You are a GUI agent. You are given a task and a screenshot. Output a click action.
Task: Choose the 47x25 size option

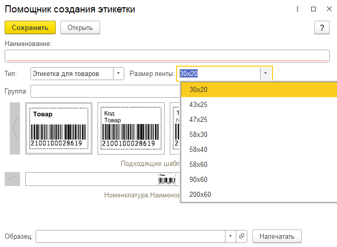198,119
